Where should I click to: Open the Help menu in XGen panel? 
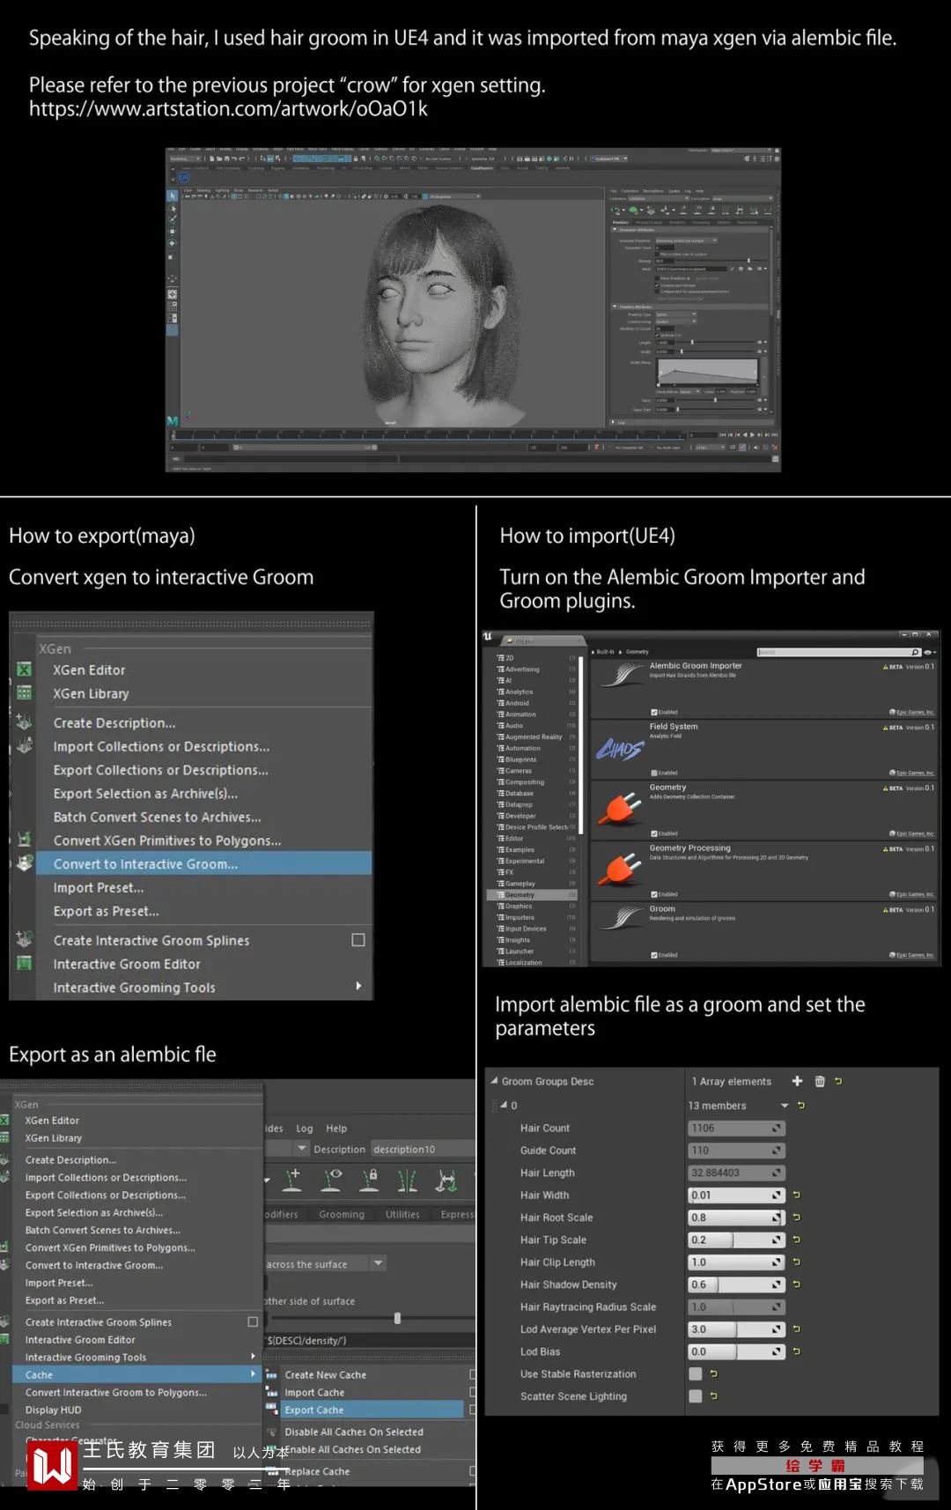[x=336, y=1128]
